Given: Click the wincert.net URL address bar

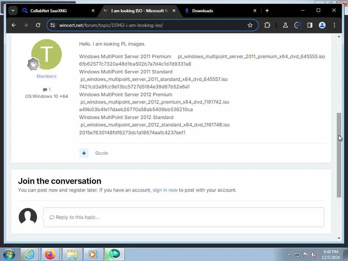Looking at the screenshot, I should 152,25.
